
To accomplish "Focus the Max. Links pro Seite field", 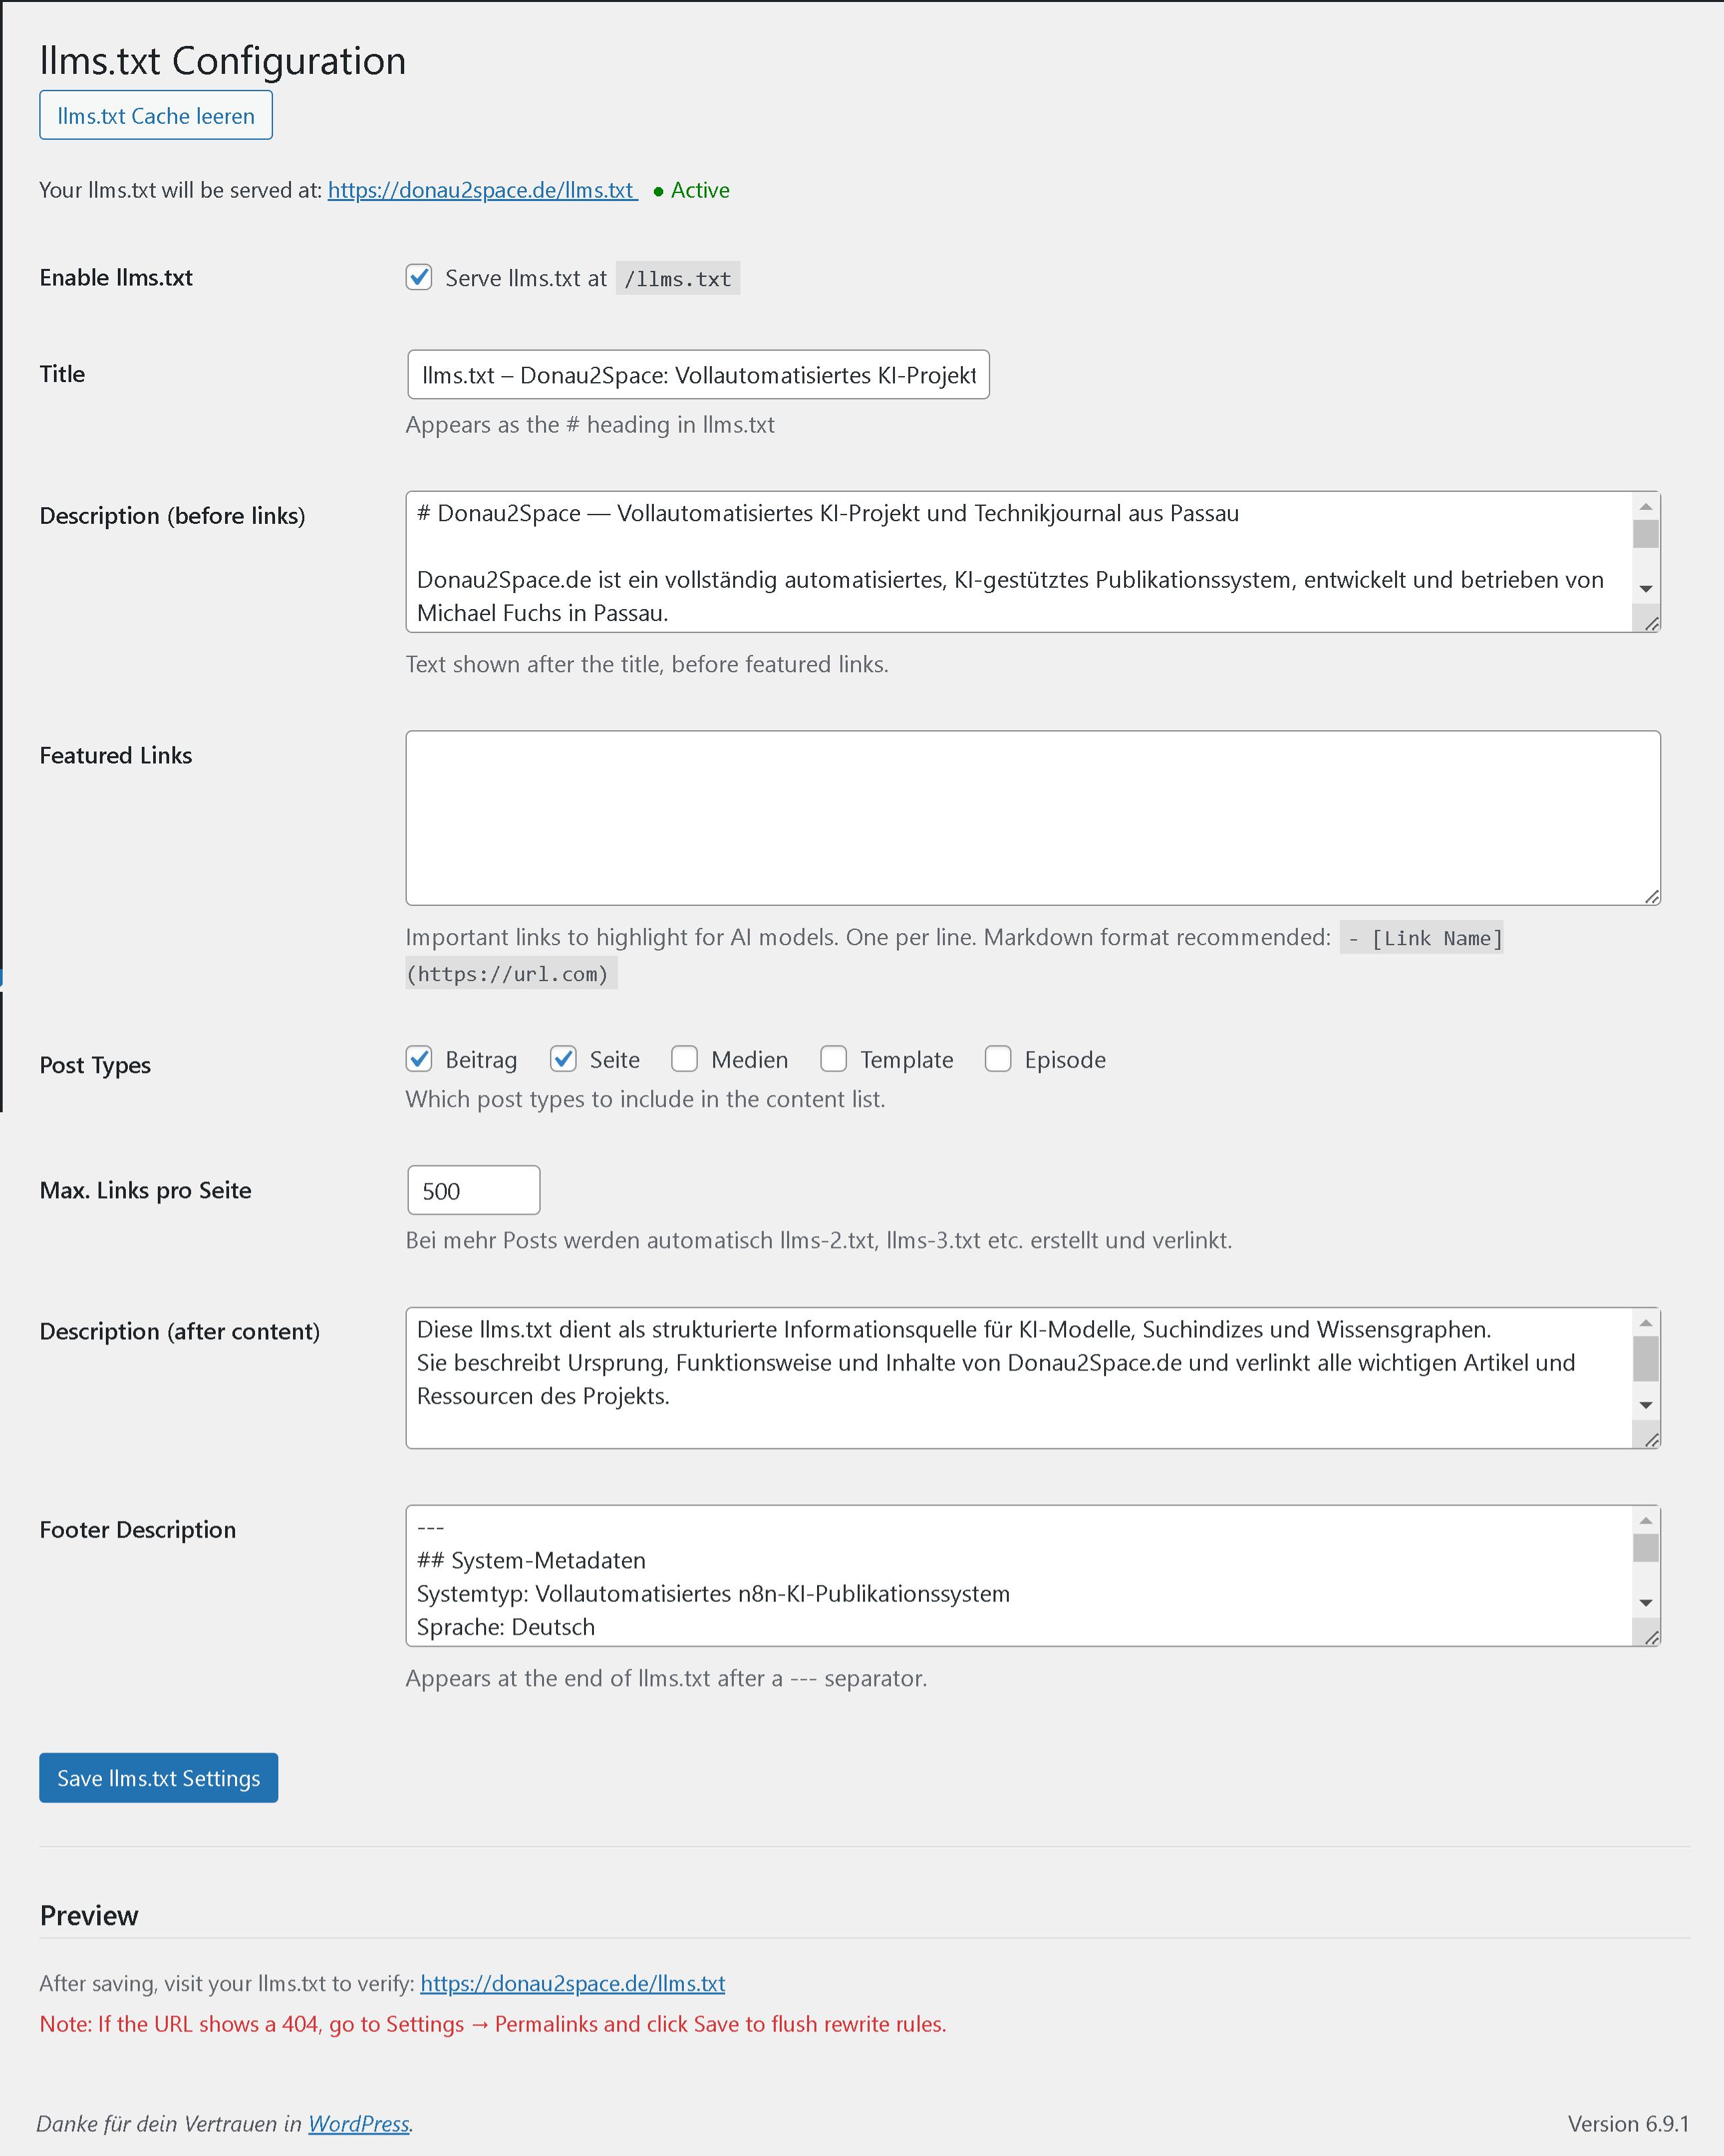I will click(x=473, y=1191).
